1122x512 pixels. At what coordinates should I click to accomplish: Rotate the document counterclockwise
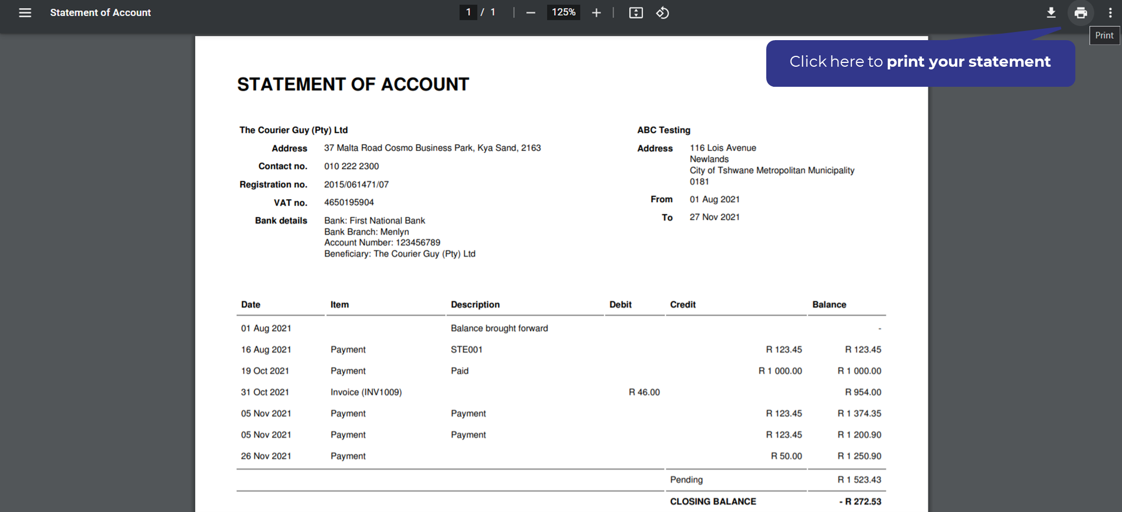[x=662, y=12]
